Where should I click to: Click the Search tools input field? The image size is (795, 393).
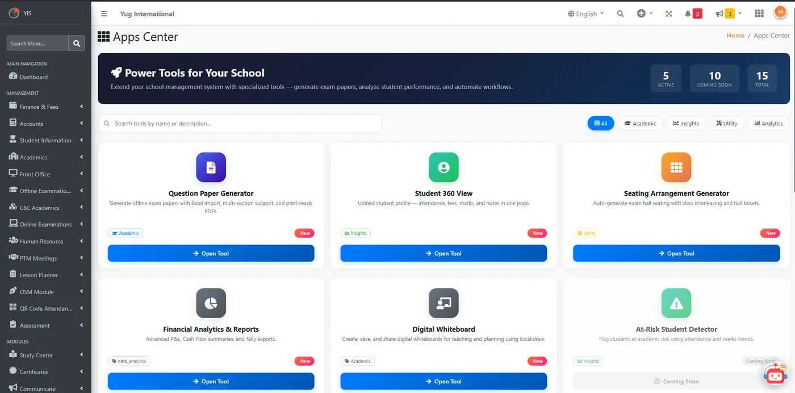click(240, 123)
